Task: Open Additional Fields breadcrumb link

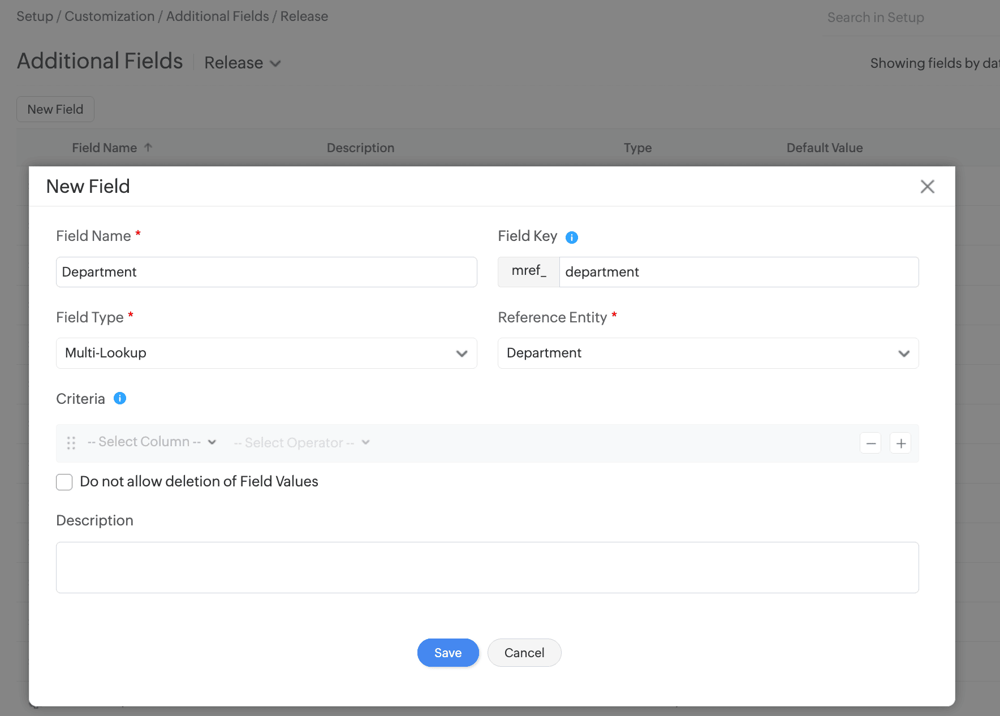Action: (217, 16)
